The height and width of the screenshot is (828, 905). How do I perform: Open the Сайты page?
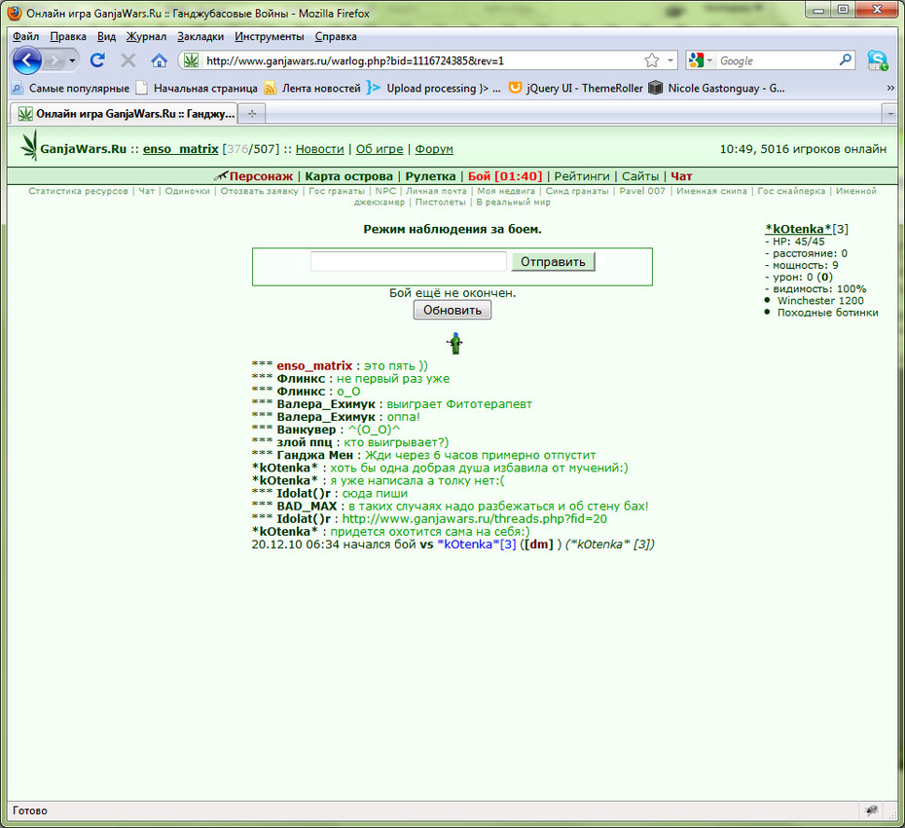point(640,176)
